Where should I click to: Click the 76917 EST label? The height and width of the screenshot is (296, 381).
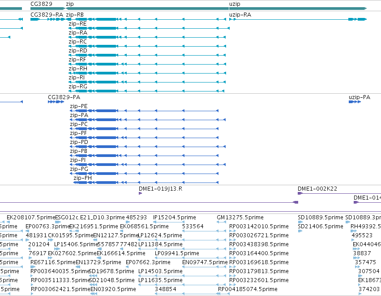pos(38,253)
